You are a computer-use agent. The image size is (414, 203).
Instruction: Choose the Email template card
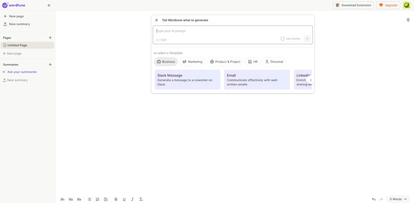coord(257,80)
